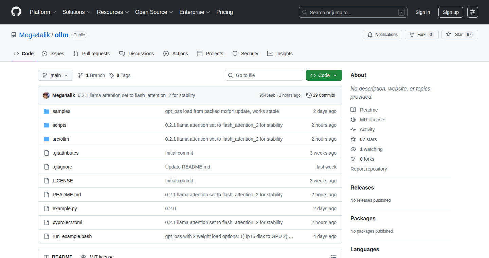Expand the Enterprise menu
Screen dimensions: 489x258
tap(195, 12)
